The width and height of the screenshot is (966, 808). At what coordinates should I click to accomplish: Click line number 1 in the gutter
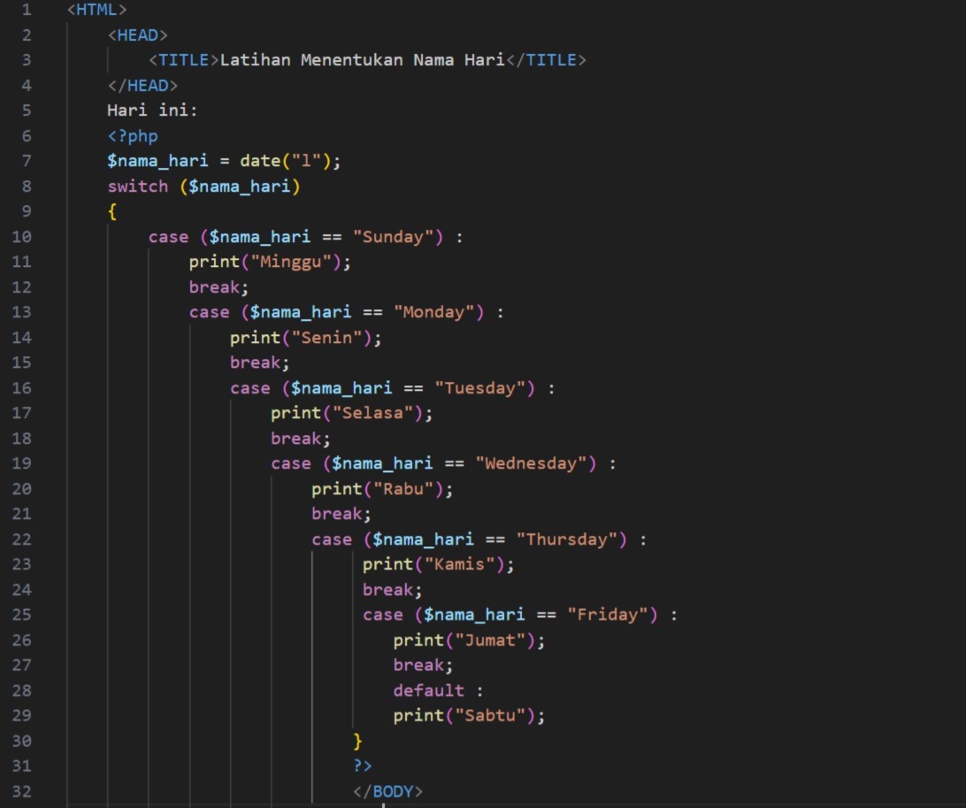click(25, 10)
